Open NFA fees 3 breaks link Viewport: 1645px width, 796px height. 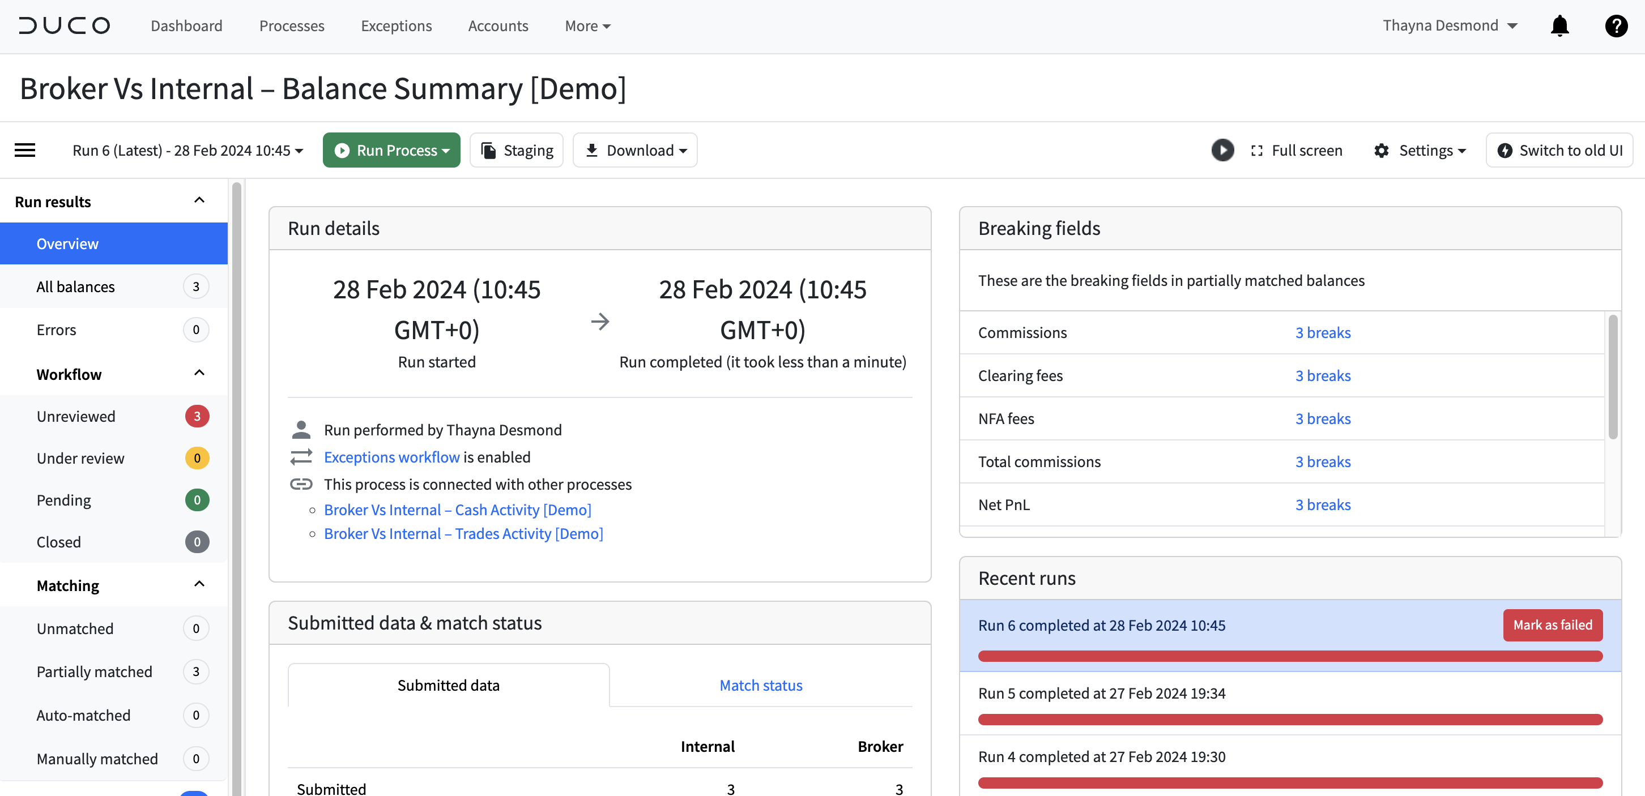(1323, 418)
